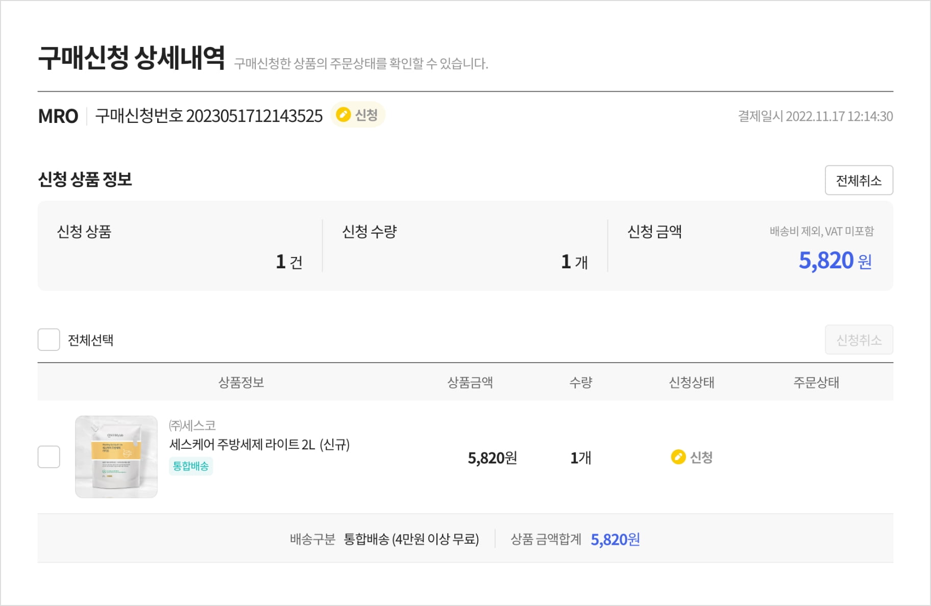931x606 pixels.
Task: Open the 세스케어 주방세제 product thumbnail
Action: (116, 457)
